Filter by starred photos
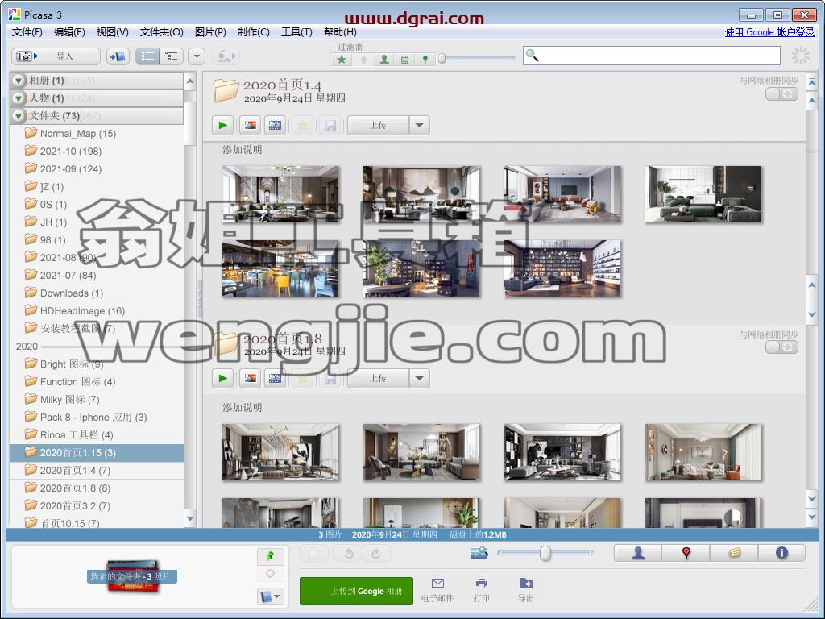 coord(342,60)
